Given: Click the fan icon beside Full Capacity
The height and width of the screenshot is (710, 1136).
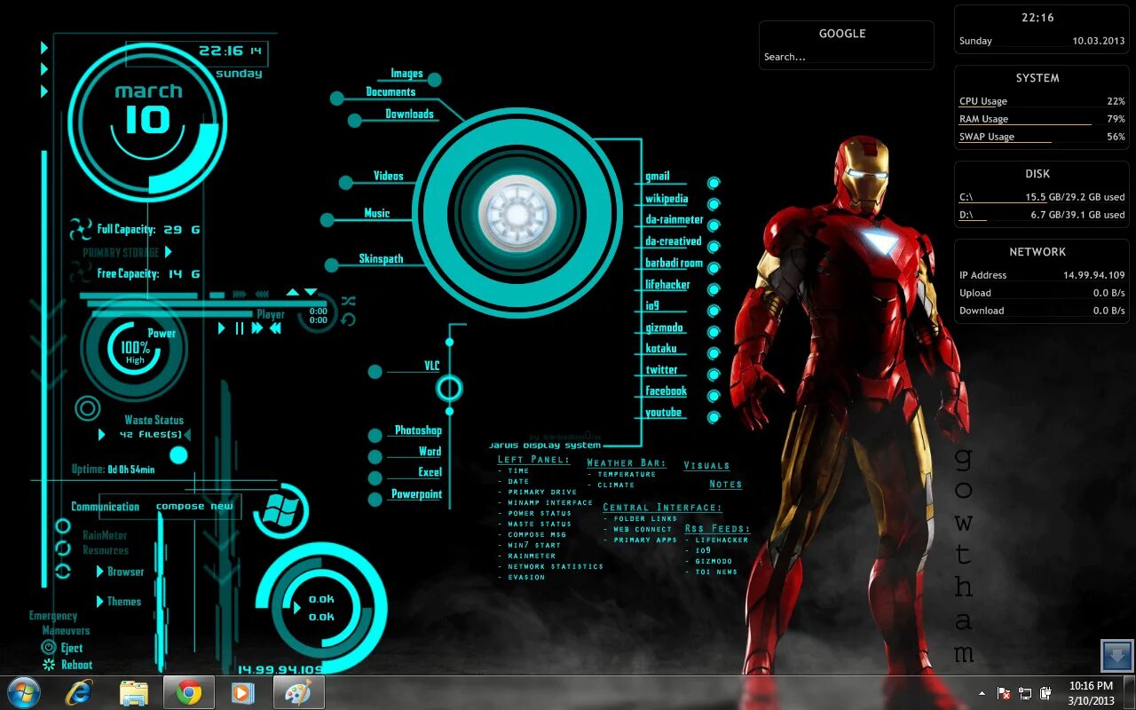Looking at the screenshot, I should point(81,229).
